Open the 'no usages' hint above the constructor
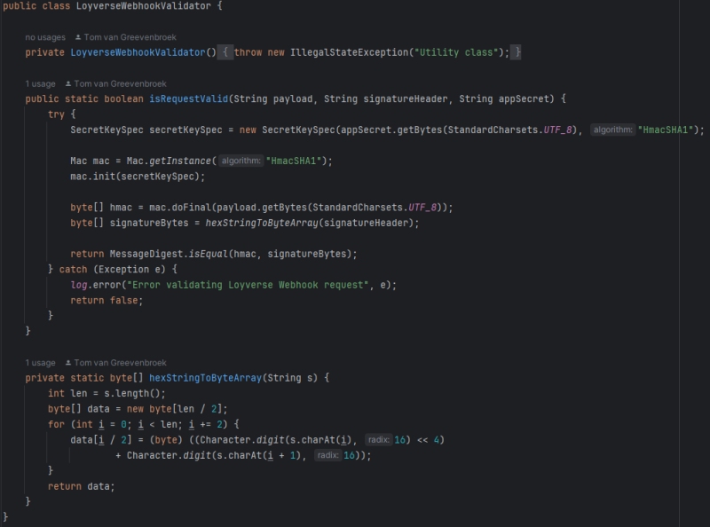The image size is (710, 527). (45, 37)
